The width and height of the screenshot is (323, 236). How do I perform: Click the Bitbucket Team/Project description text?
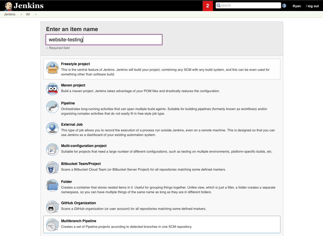144,170
